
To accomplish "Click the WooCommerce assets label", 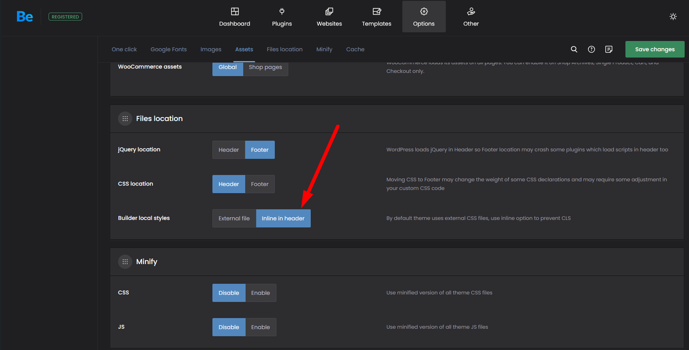I will (150, 67).
